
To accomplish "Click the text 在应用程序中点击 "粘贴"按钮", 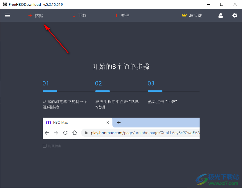I will (x=117, y=104).
